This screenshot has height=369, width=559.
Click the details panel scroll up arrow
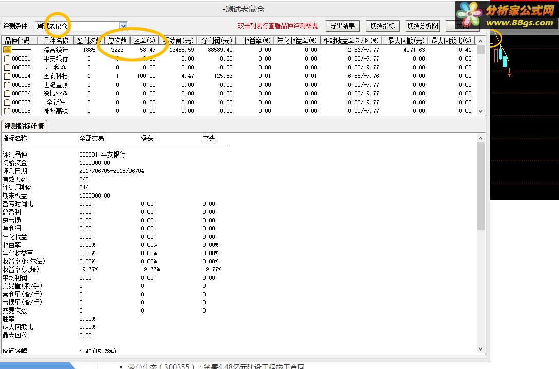point(480,138)
